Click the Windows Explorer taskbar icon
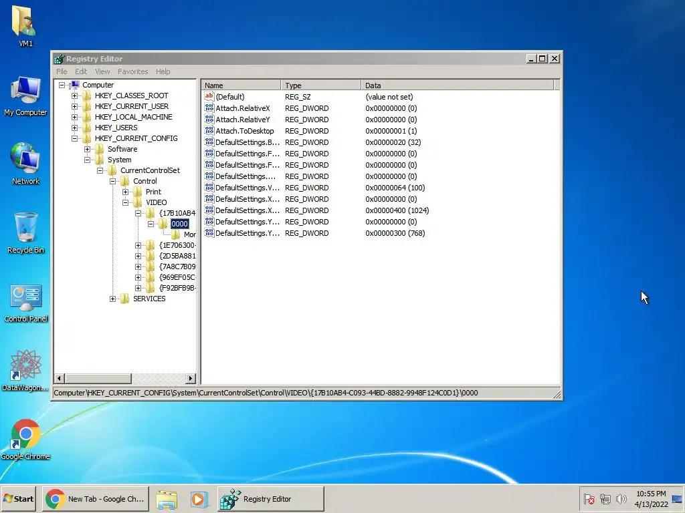The height and width of the screenshot is (513, 685). [167, 499]
